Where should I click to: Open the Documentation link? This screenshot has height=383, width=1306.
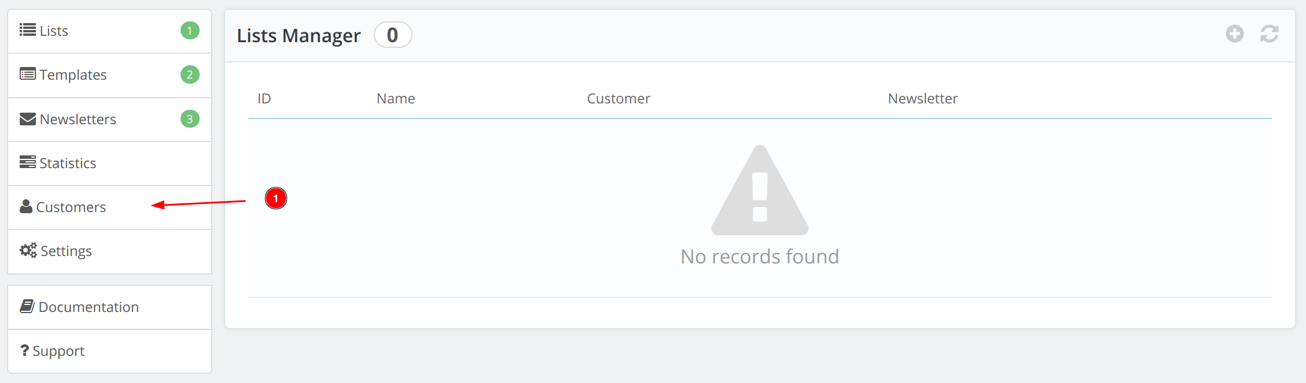89,307
